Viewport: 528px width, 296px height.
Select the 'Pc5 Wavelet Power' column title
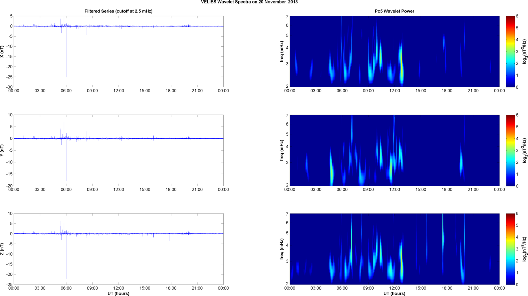point(394,11)
